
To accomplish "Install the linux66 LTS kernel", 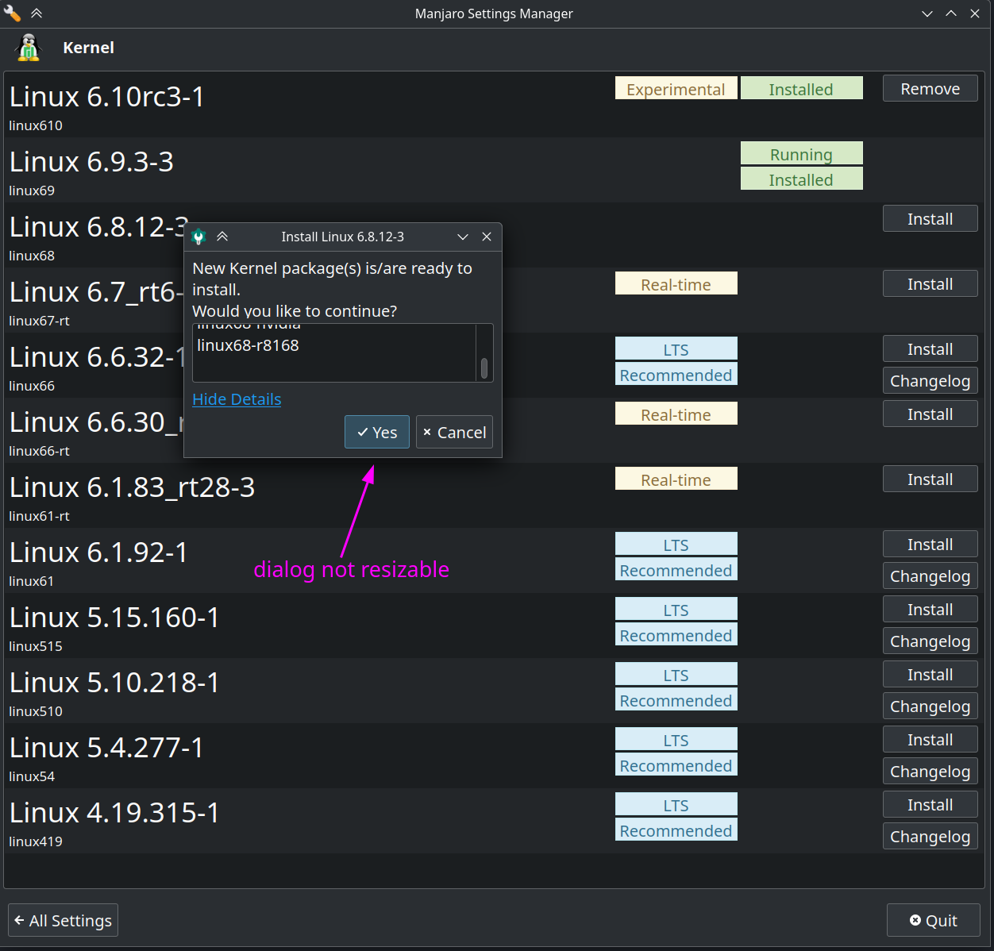I will click(x=930, y=349).
